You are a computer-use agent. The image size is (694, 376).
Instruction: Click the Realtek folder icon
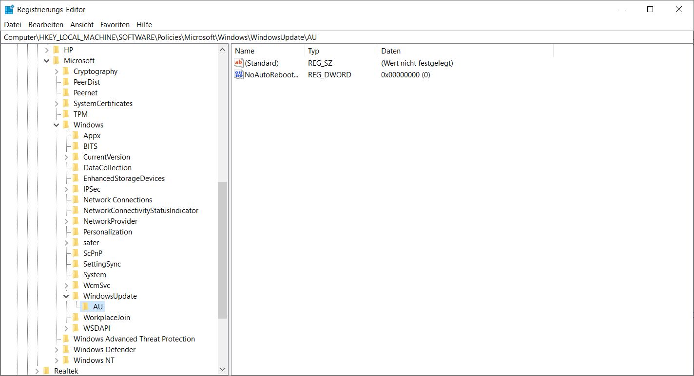pyautogui.click(x=46, y=371)
